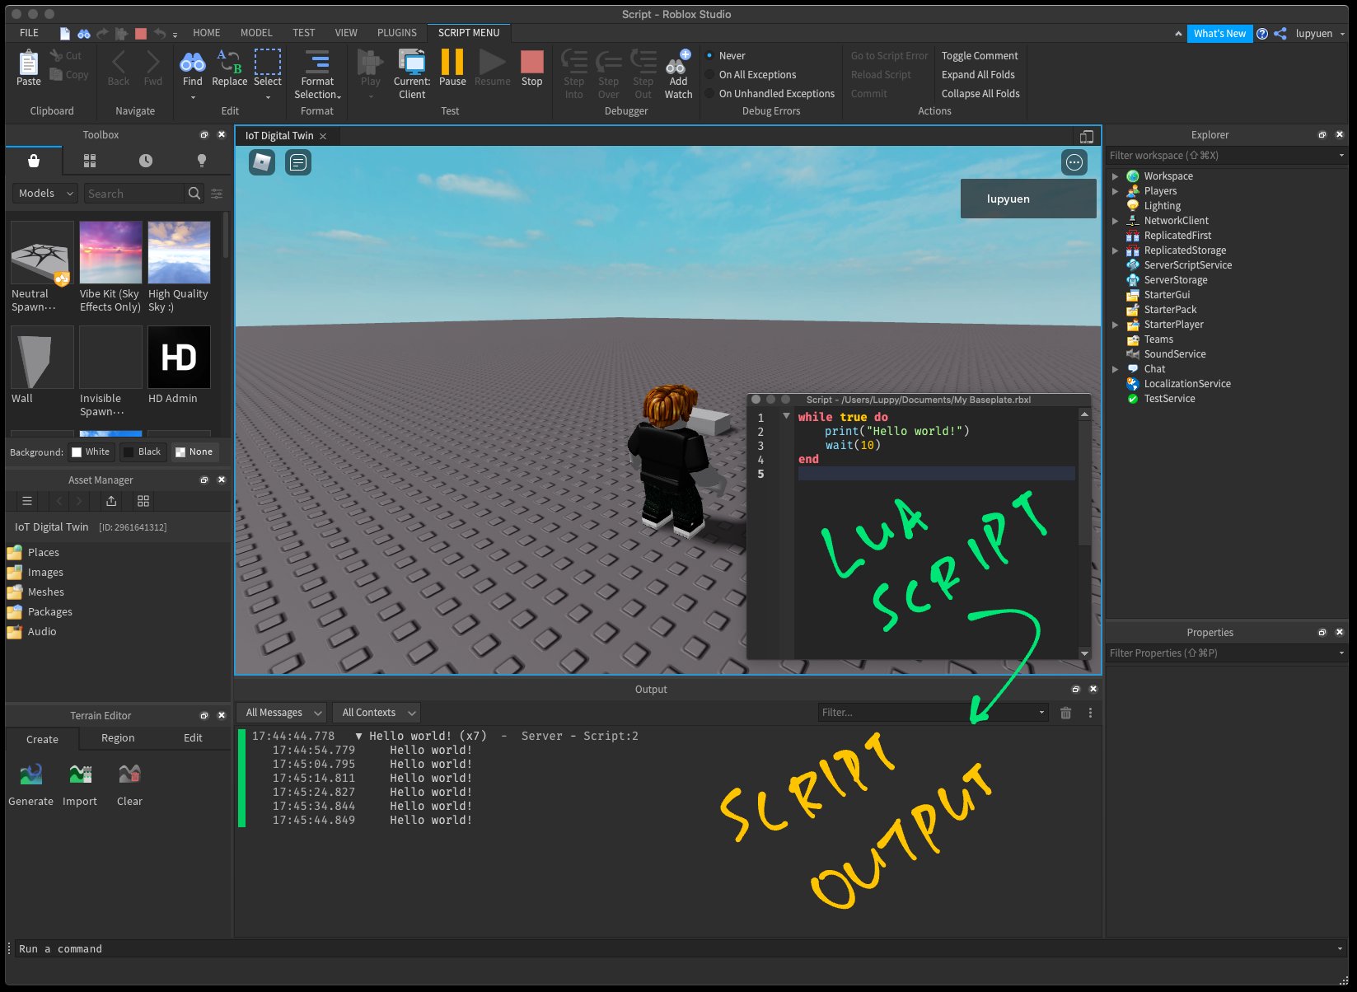Image resolution: width=1357 pixels, height=992 pixels.
Task: Switch to the MODEL ribbon tab
Action: 256,33
